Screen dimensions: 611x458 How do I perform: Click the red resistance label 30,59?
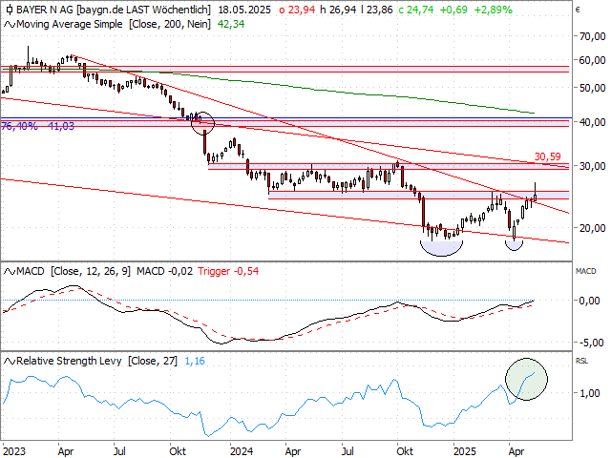(547, 156)
